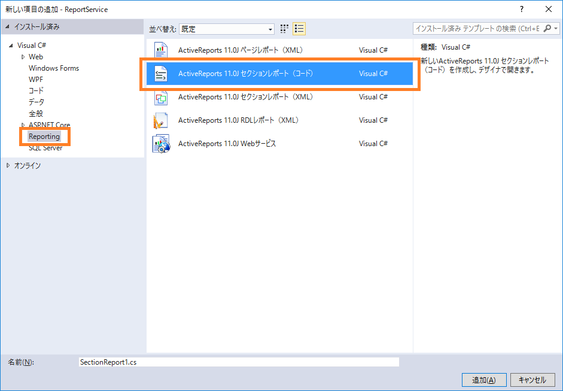The image size is (563, 391).
Task: Select ActiveReports 11.0J セクションレポート（コード）
Action: click(x=279, y=74)
